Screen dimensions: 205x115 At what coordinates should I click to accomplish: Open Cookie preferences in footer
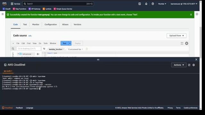pos(191,108)
